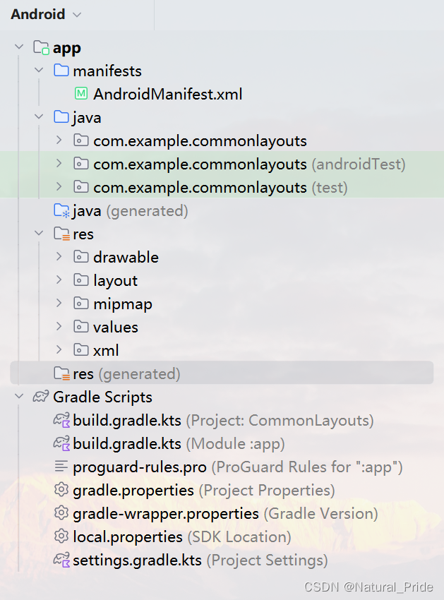Image resolution: width=444 pixels, height=600 pixels.
Task: Click the drawable folder icon
Action: [80, 257]
